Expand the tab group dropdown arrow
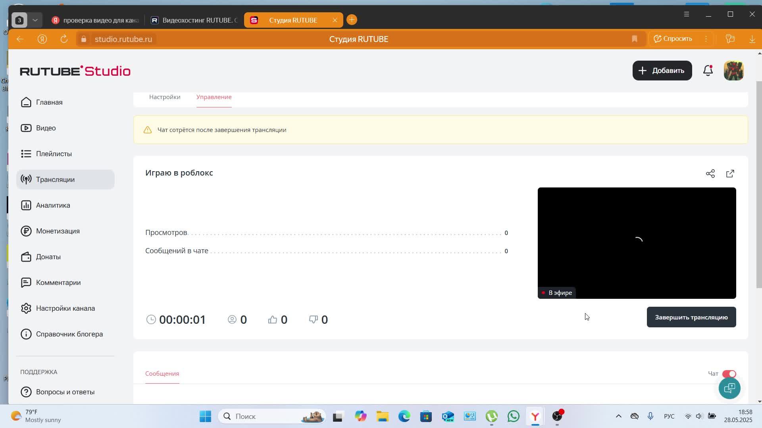Viewport: 762px width, 428px height. (35, 20)
